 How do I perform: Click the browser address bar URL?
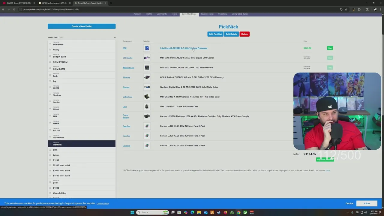(51, 9)
